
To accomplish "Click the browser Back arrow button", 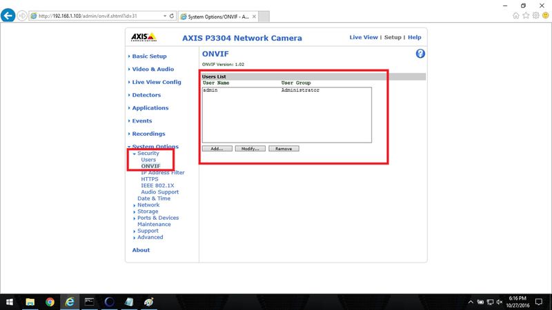I will coord(8,16).
